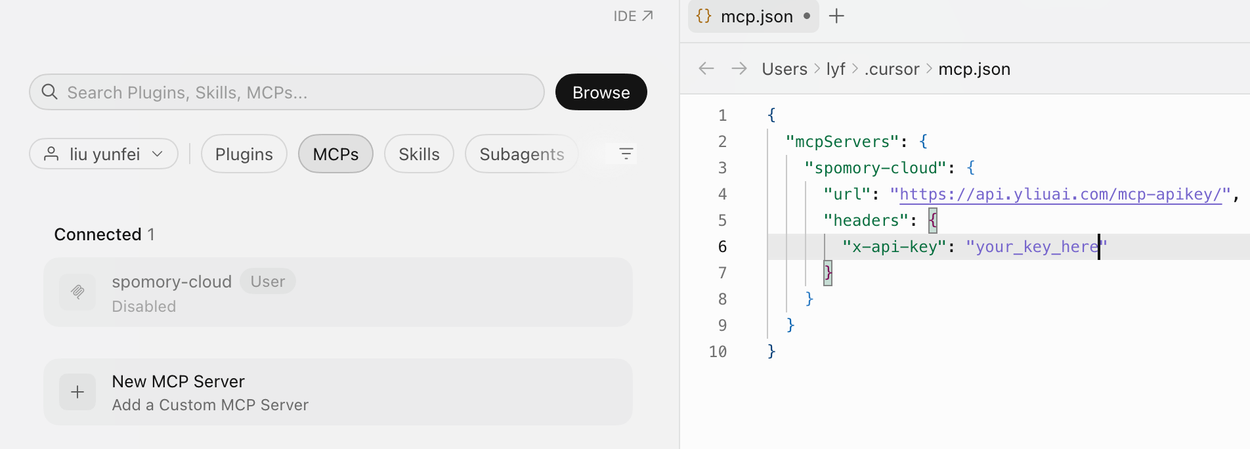1250x449 pixels.
Task: Click the JSON braces icon on mcp.json tab
Action: [x=704, y=16]
